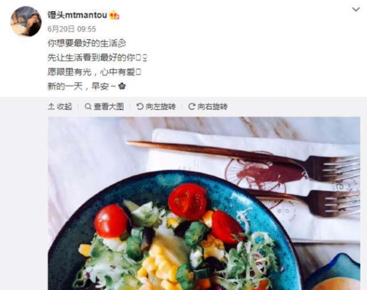Click the magnifier icon beside 查看大图
The width and height of the screenshot is (367, 290).
coord(88,107)
